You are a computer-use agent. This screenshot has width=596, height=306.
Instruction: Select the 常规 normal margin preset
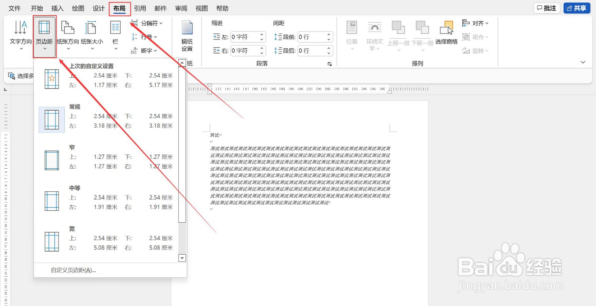pyautogui.click(x=107, y=119)
